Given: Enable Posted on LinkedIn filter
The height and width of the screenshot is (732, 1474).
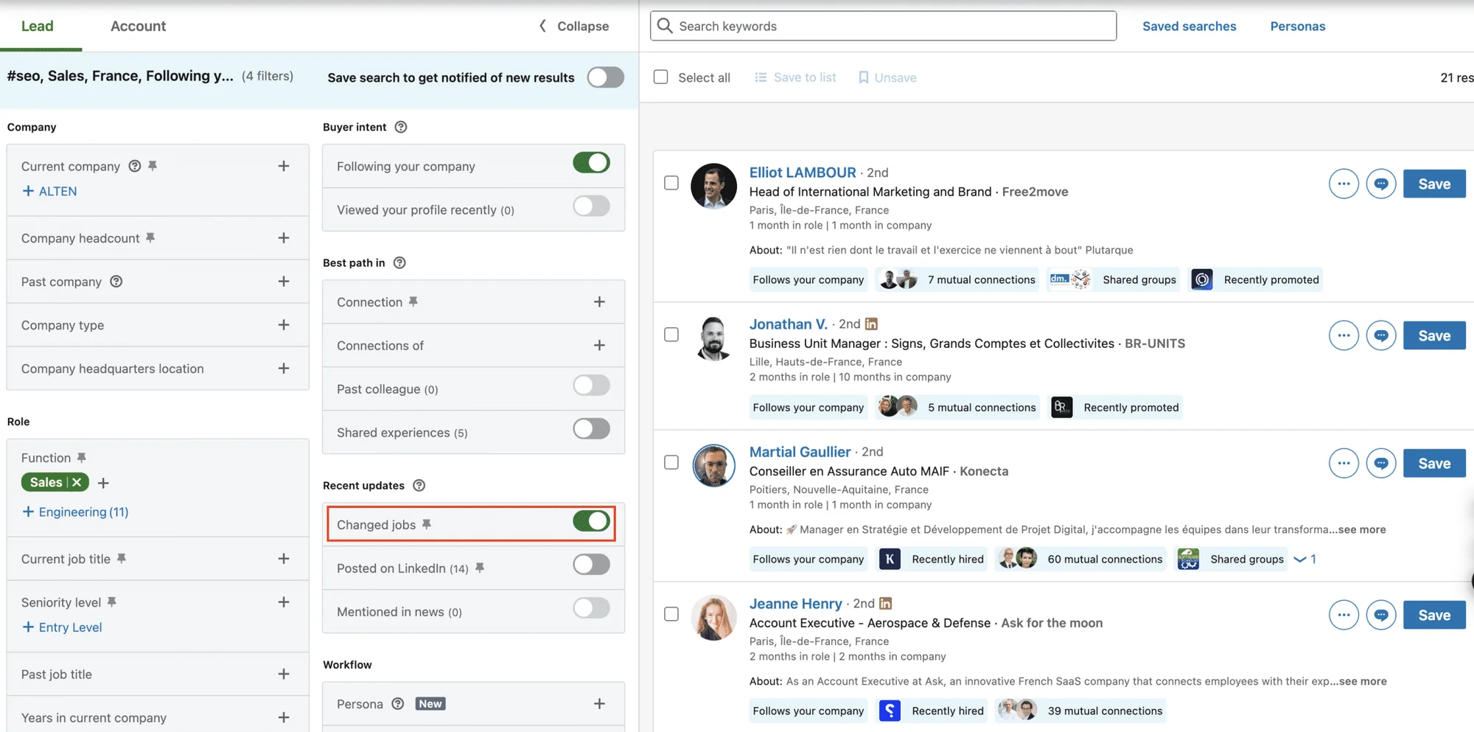Looking at the screenshot, I should point(591,565).
